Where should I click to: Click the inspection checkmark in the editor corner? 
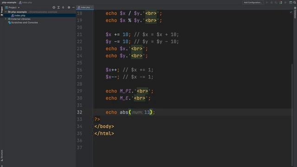(291, 12)
